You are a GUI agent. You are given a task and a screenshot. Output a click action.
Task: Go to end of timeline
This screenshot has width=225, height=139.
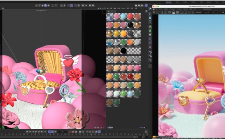[45, 132]
